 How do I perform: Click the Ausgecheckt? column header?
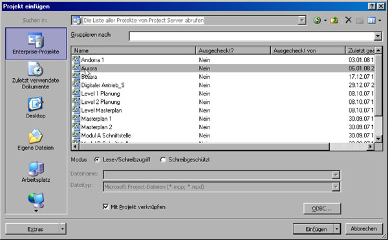click(x=233, y=50)
